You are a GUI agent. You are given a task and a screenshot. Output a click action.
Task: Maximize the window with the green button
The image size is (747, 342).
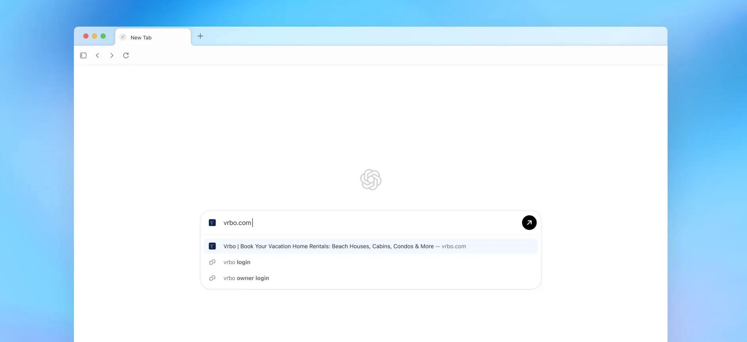(x=103, y=36)
